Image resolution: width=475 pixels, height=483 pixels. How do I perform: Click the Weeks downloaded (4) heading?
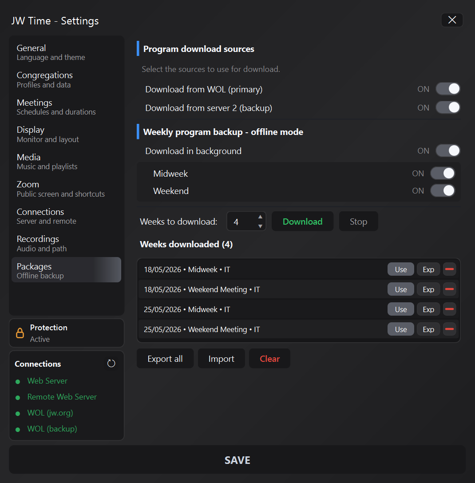186,244
